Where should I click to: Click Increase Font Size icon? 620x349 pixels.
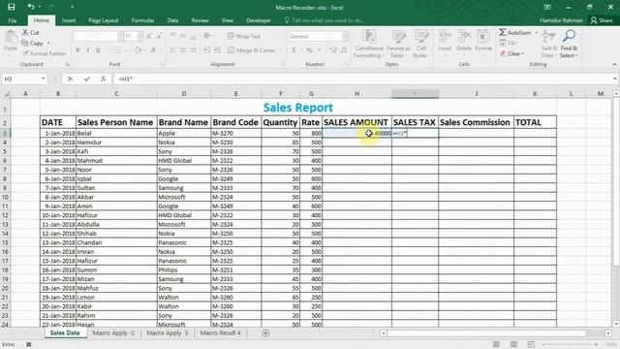149,37
